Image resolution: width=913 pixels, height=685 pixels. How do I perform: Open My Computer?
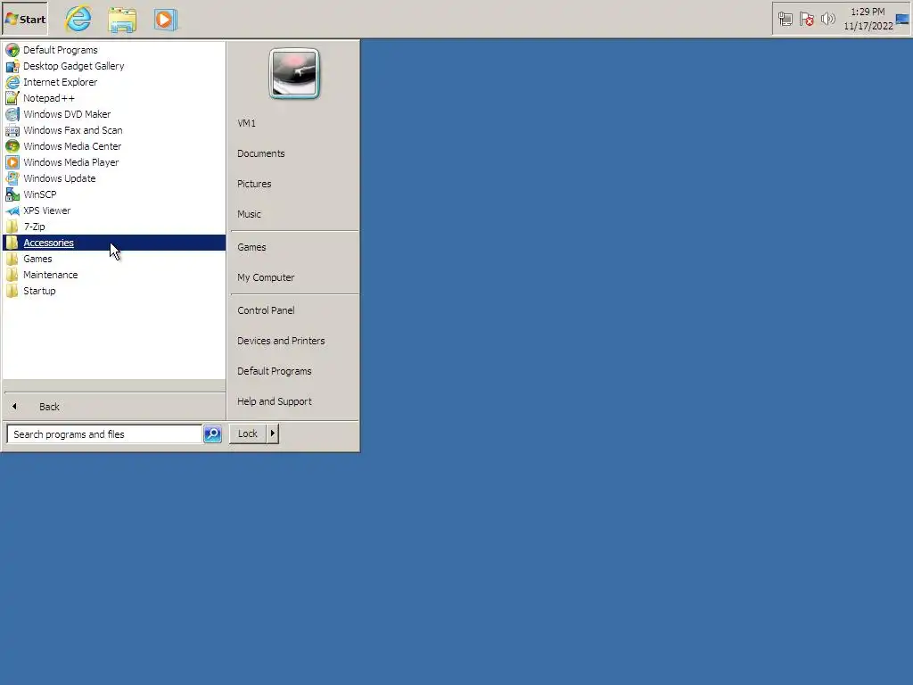[x=266, y=278]
